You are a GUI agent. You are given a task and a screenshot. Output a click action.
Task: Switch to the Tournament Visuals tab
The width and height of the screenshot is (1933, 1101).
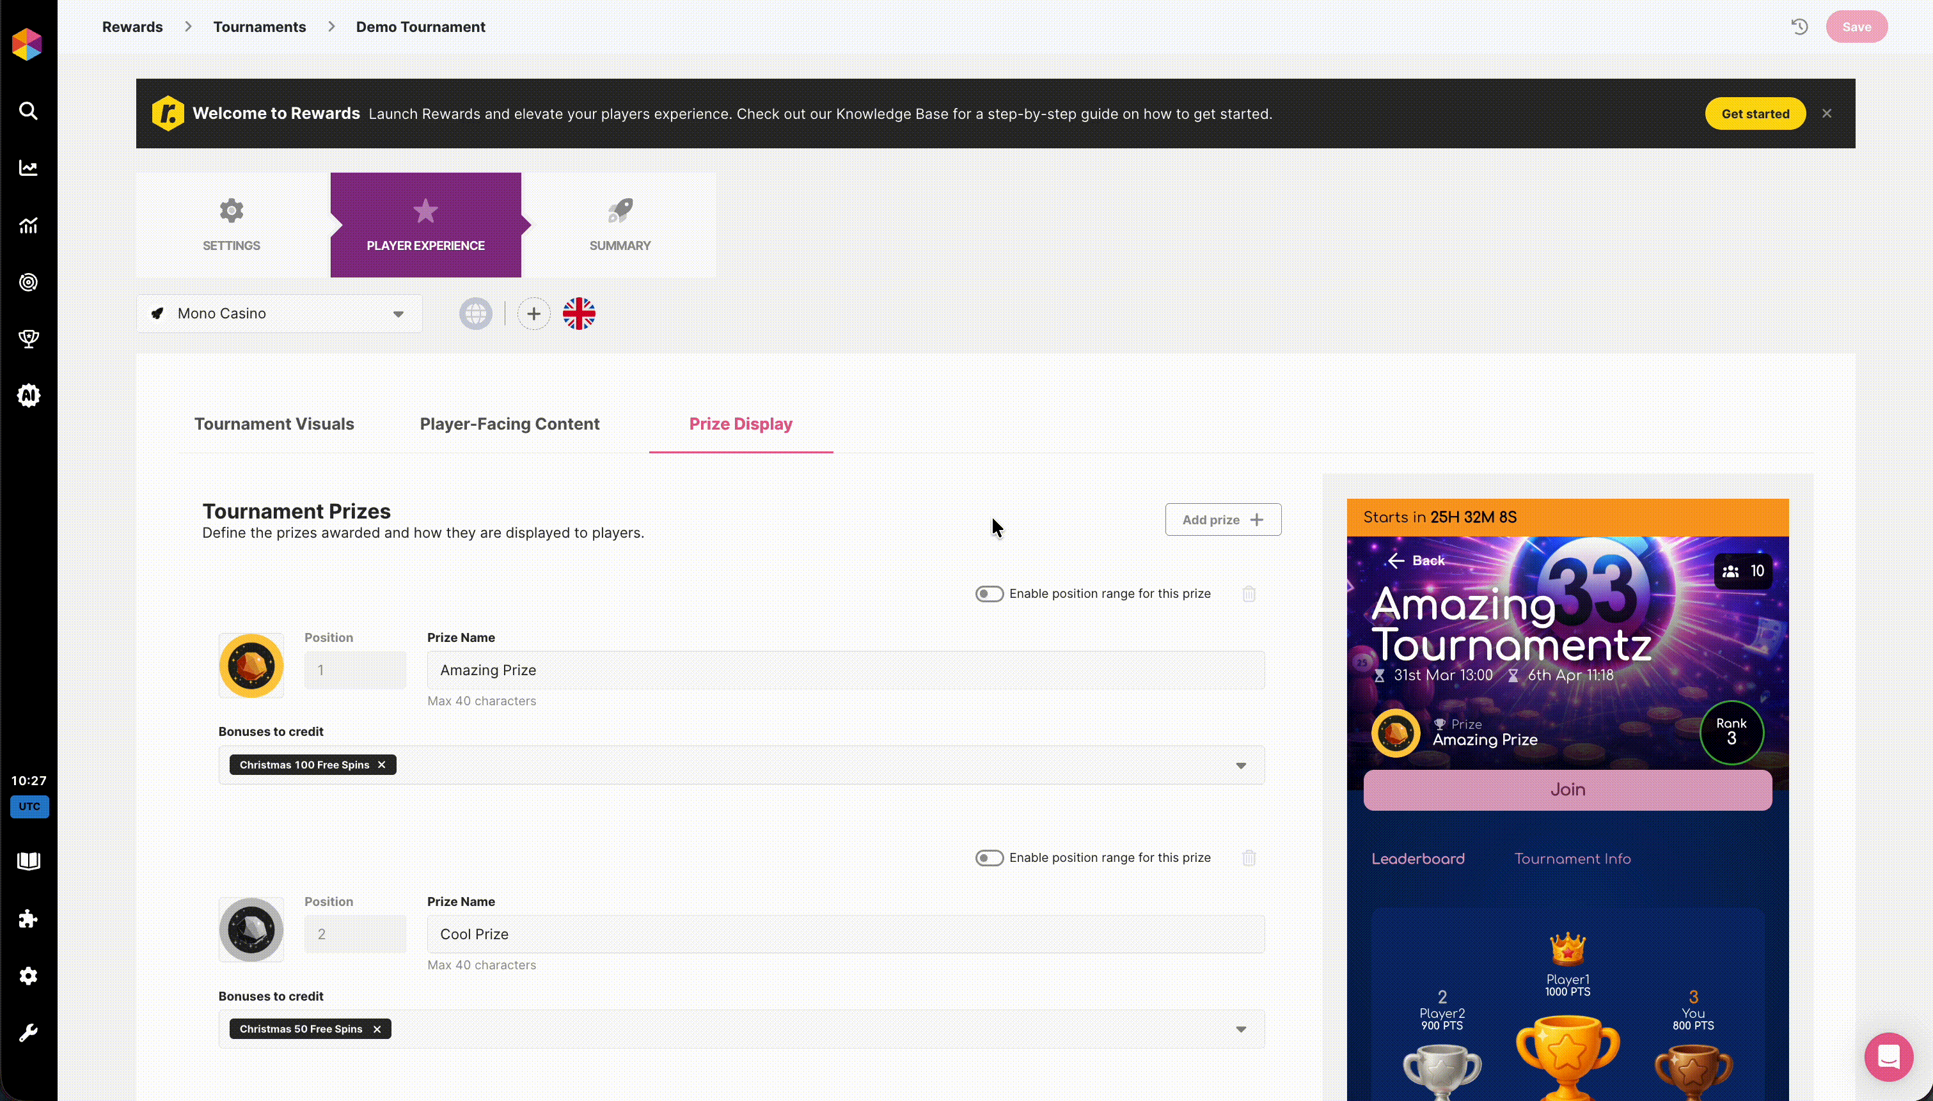pyautogui.click(x=274, y=424)
